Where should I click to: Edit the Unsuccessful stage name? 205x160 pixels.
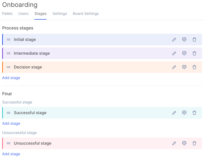[x=174, y=143]
